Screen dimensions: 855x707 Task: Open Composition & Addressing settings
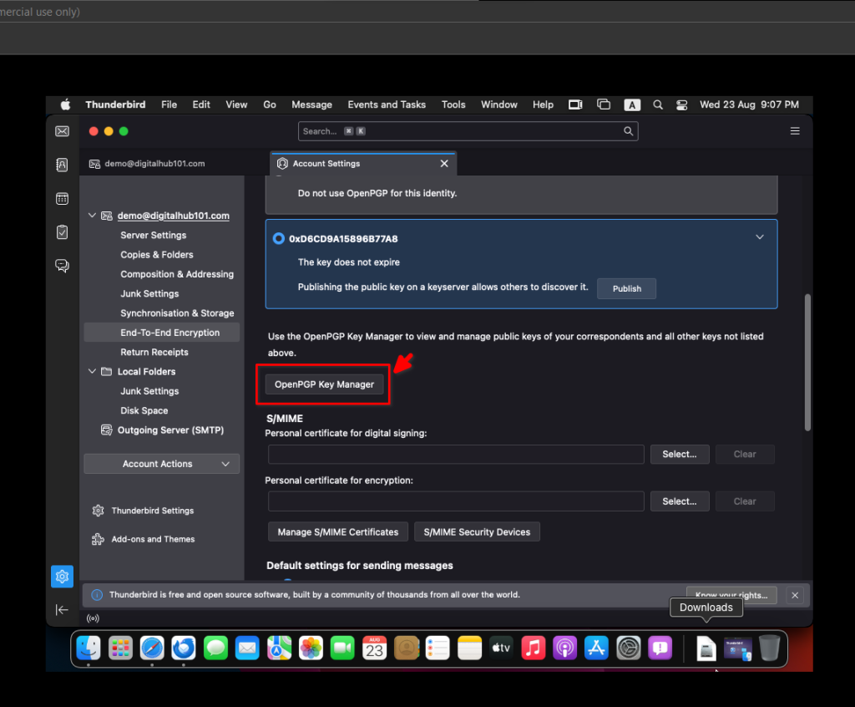click(177, 274)
